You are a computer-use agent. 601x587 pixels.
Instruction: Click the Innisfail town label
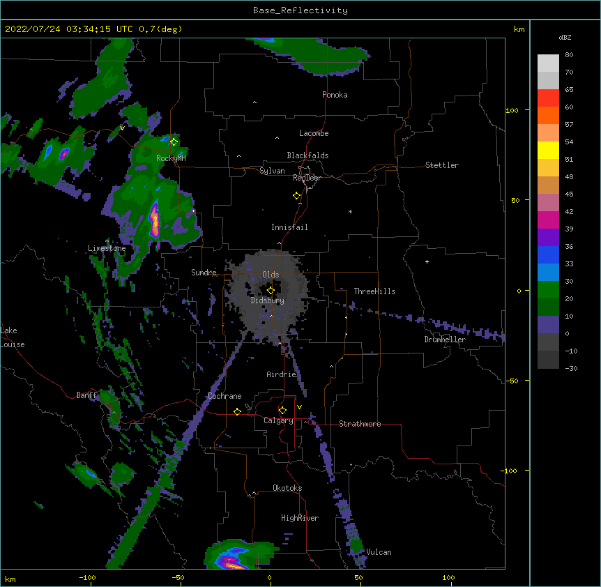[x=289, y=227]
